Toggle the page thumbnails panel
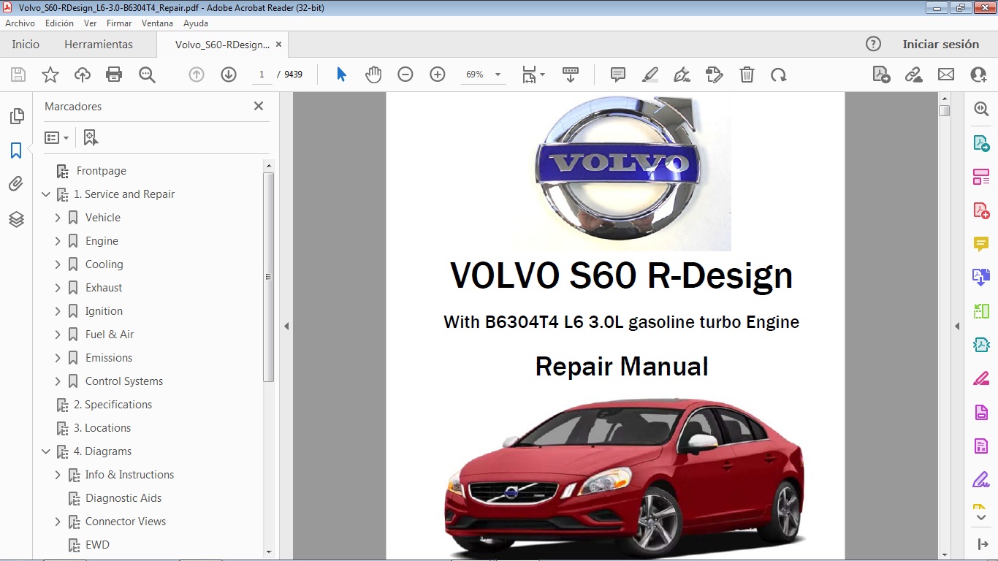Viewport: 998px width, 561px height. tap(16, 115)
